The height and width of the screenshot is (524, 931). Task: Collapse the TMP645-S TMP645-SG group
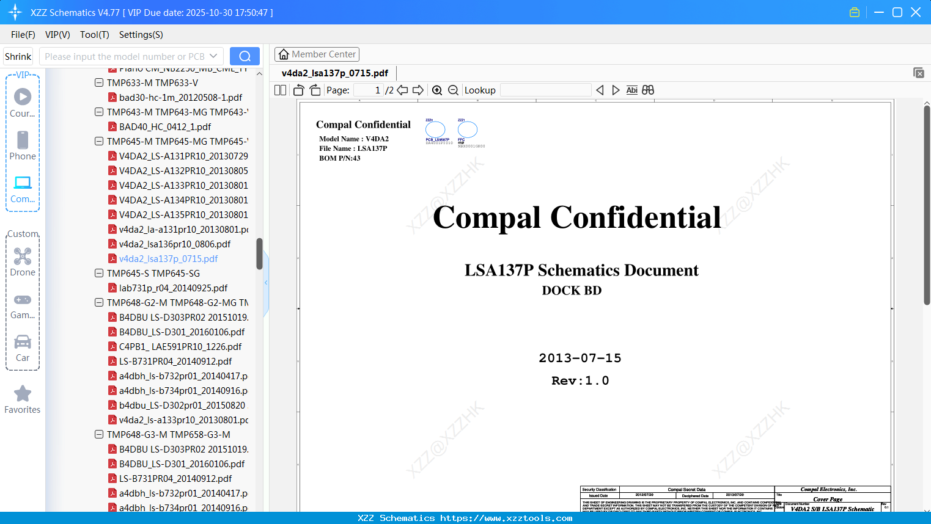point(99,273)
